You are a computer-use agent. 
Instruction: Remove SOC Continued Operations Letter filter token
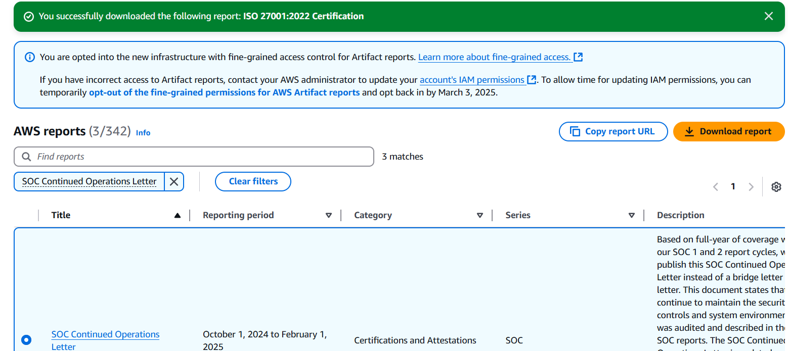(173, 181)
